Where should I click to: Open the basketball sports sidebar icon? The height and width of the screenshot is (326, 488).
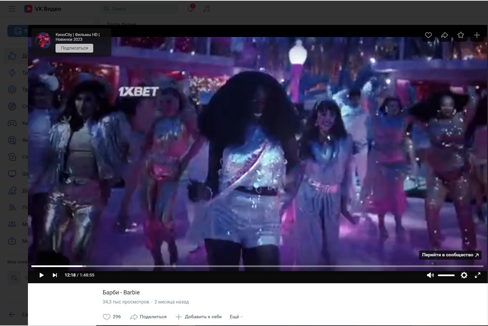(12, 106)
